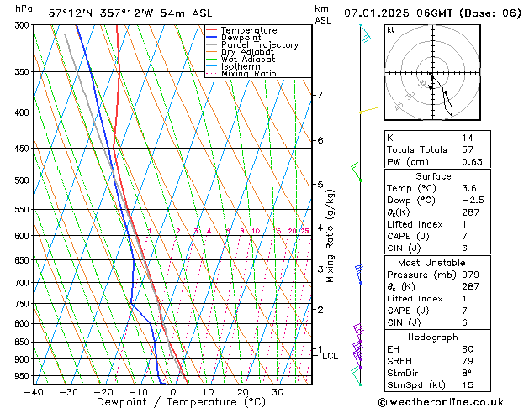Select the Dry Adiabat legend label
This screenshot has width=529, height=408.
[247, 52]
